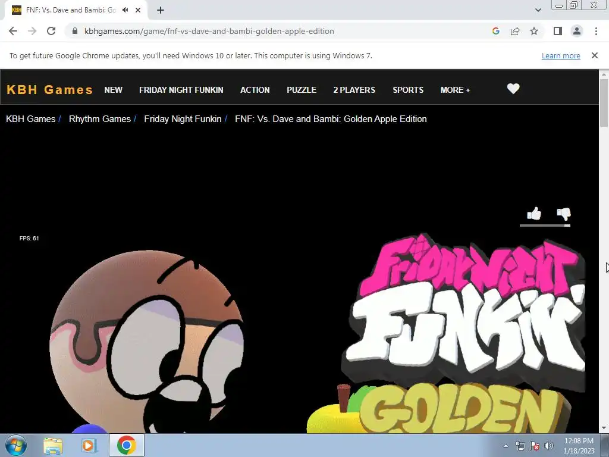Click the volume speaker tray icon
Viewport: 609px width, 457px height.
point(549,446)
